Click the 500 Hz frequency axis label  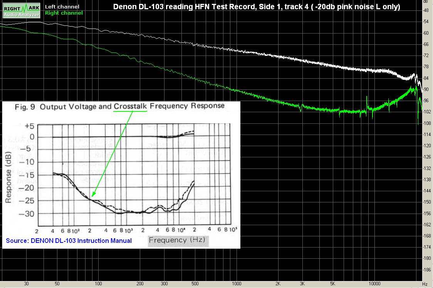pyautogui.click(x=195, y=284)
